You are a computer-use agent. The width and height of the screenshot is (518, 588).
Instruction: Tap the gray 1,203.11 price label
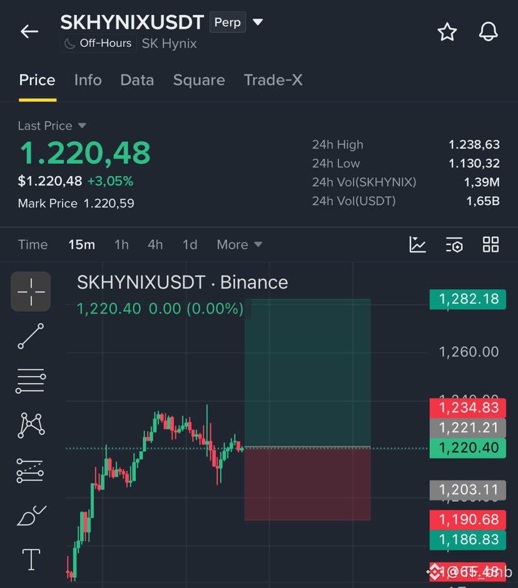click(x=468, y=490)
